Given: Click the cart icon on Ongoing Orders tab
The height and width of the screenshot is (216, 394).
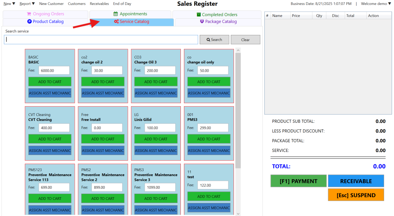Looking at the screenshot, I should [29, 14].
